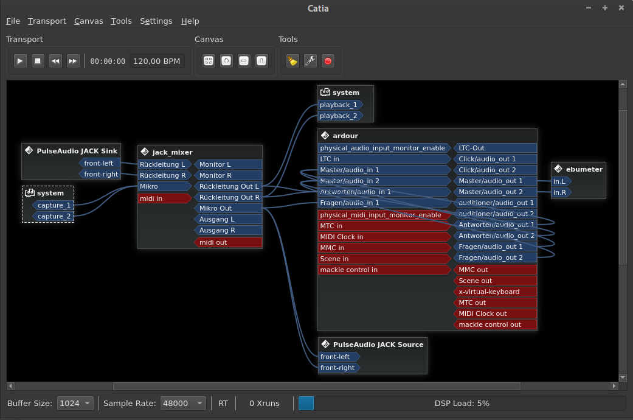This screenshot has height=420, width=633.
Task: Open the Settings menu
Action: click(156, 21)
